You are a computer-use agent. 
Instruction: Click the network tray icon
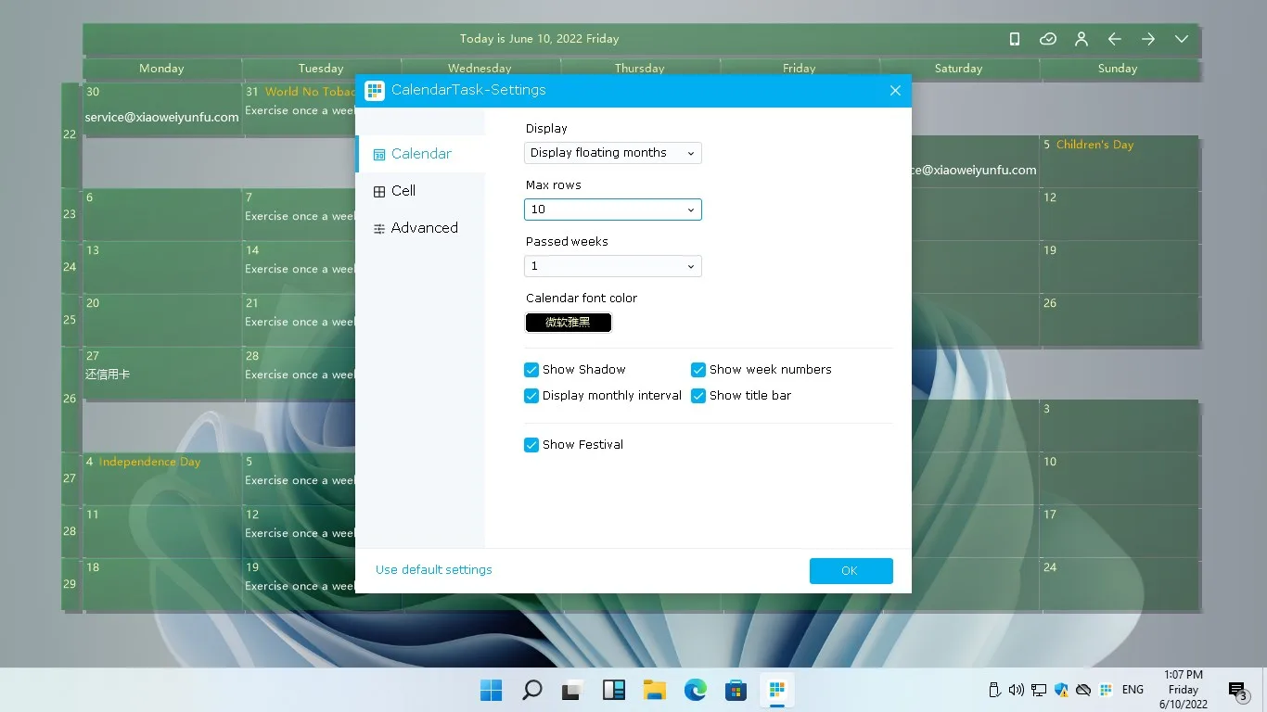tap(1039, 690)
